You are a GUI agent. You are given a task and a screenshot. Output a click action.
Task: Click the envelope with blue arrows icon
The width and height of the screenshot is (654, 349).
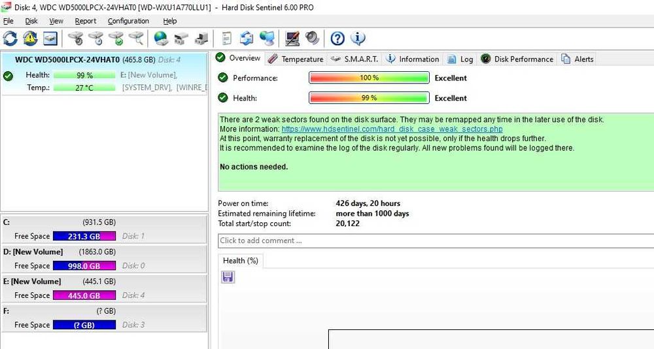[247, 39]
